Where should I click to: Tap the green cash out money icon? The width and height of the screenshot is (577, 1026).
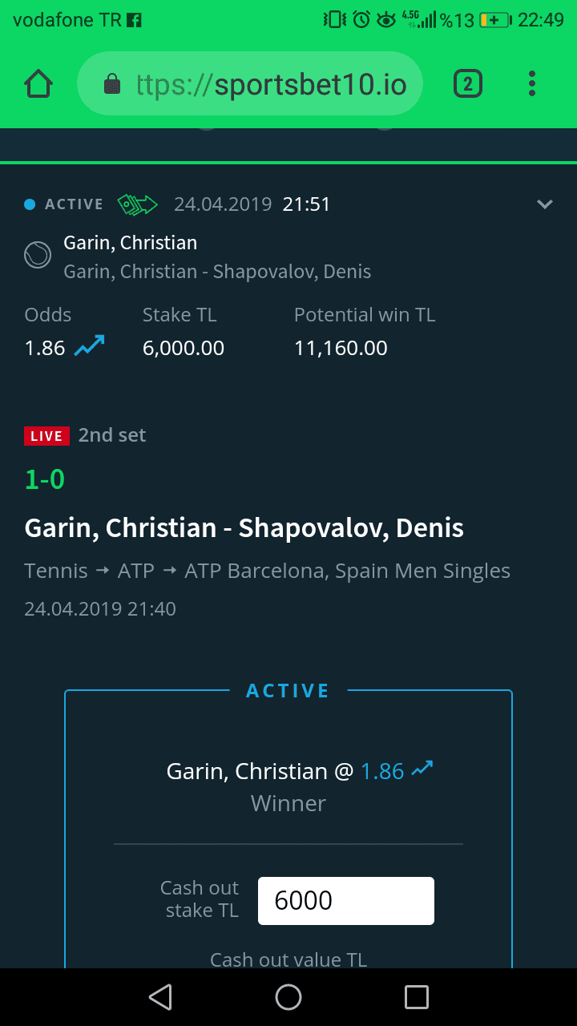pos(138,204)
